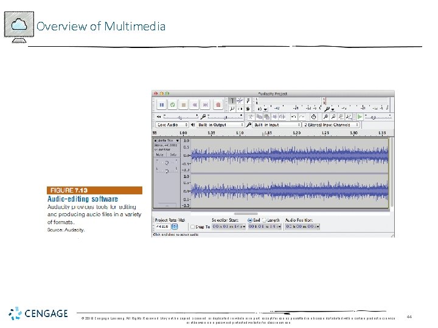Select the Length radio button
Viewport: 438px width, 328px height.
[264, 220]
